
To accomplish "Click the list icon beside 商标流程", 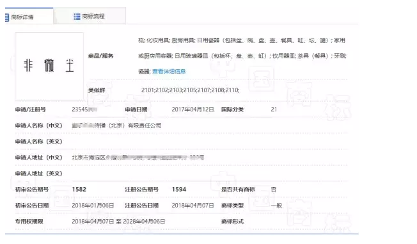I will [77, 17].
